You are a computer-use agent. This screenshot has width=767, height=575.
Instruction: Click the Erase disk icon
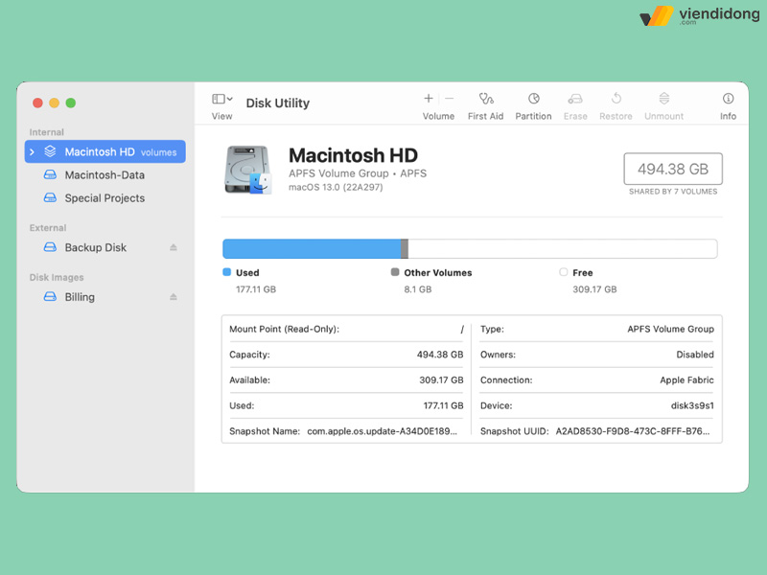coord(575,99)
